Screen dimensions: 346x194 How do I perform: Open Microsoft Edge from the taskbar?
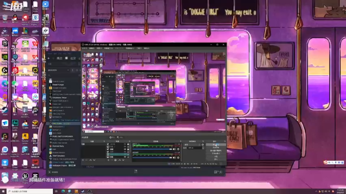click(x=63, y=191)
